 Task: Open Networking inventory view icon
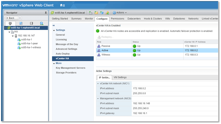pyautogui.click(x=41, y=23)
